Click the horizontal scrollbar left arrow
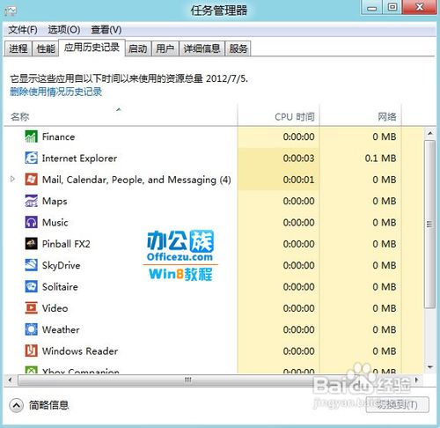The image size is (440, 428). tap(11, 380)
